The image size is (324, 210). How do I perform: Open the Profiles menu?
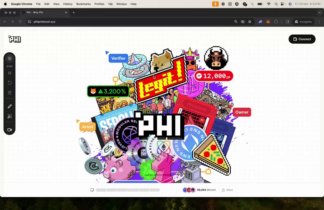99,4
